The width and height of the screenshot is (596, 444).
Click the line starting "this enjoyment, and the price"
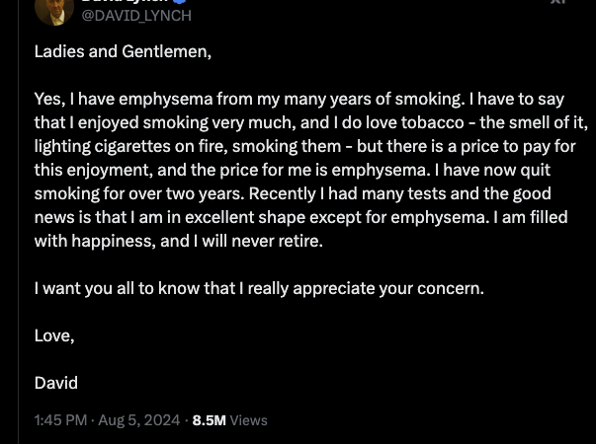298,170
